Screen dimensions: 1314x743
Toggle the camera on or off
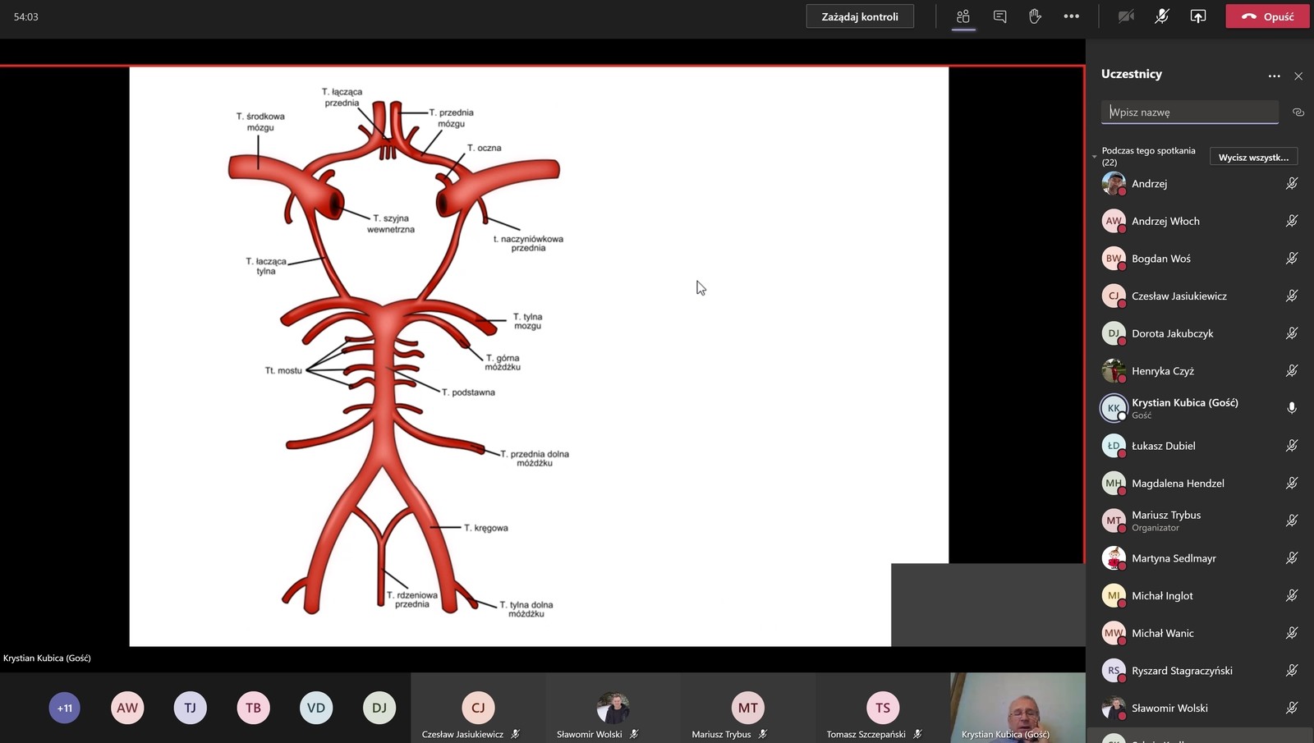pos(1126,16)
